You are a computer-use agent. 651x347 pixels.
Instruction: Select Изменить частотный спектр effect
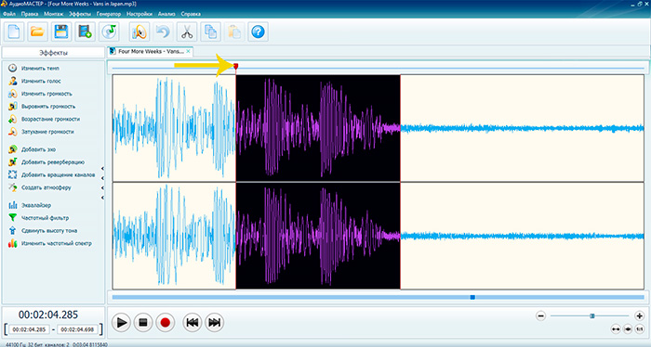[x=50, y=243]
